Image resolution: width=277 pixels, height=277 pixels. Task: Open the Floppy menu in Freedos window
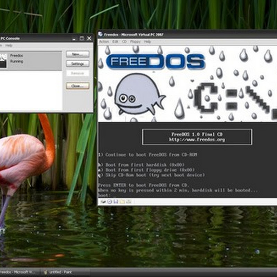click(135, 42)
